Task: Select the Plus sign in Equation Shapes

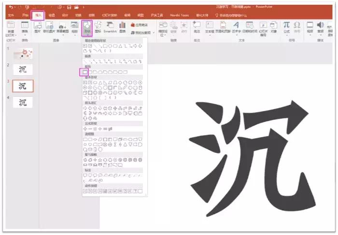Action: 85,129
